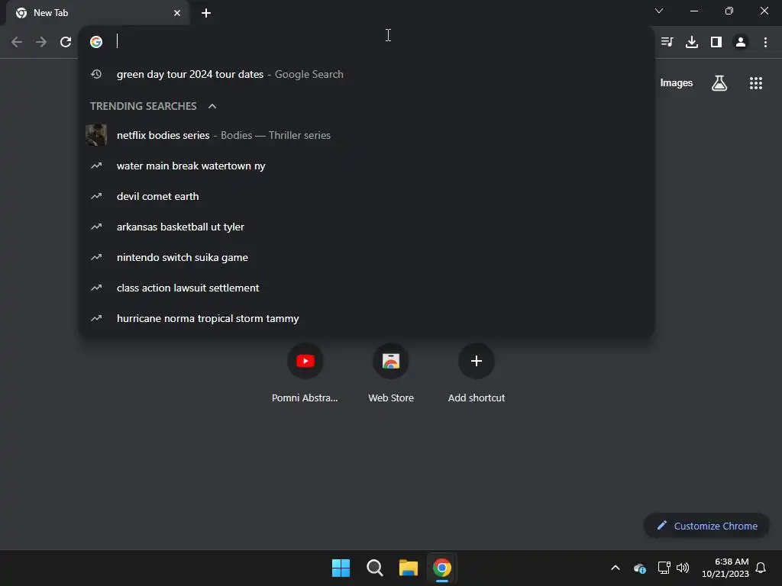Click Chrome icon in taskbar
Viewport: 782px width, 586px height.
pyautogui.click(x=442, y=568)
